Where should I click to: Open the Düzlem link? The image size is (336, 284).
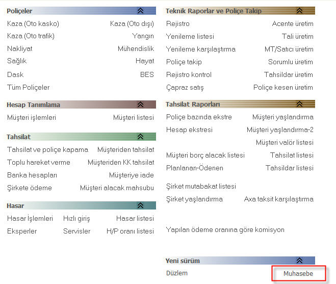point(177,273)
